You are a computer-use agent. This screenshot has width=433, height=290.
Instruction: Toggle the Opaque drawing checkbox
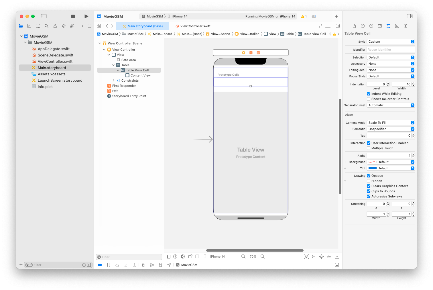coord(369,176)
